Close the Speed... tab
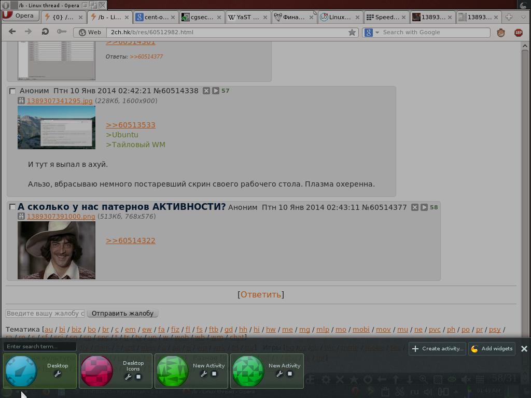 coord(403,17)
